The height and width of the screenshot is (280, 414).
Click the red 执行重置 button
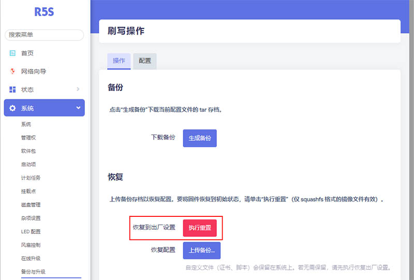click(200, 228)
